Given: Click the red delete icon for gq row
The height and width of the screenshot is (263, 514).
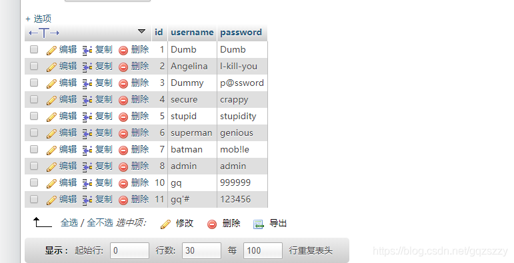Looking at the screenshot, I should point(123,184).
